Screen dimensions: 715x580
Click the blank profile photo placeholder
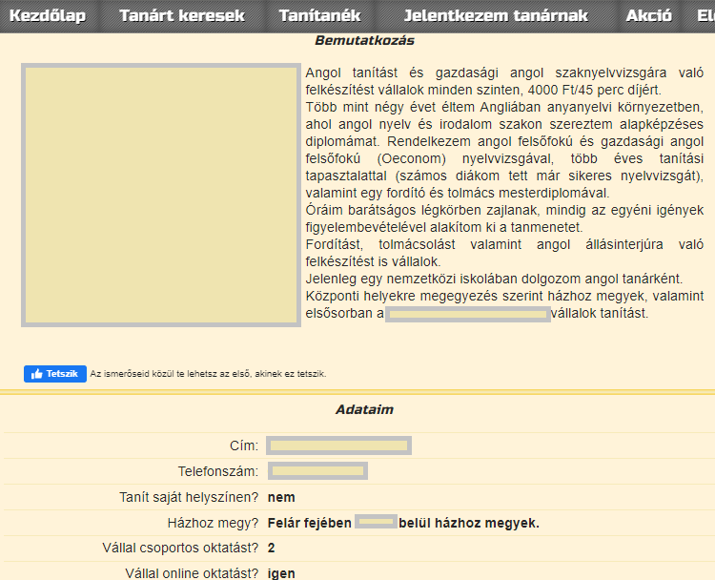pos(161,196)
